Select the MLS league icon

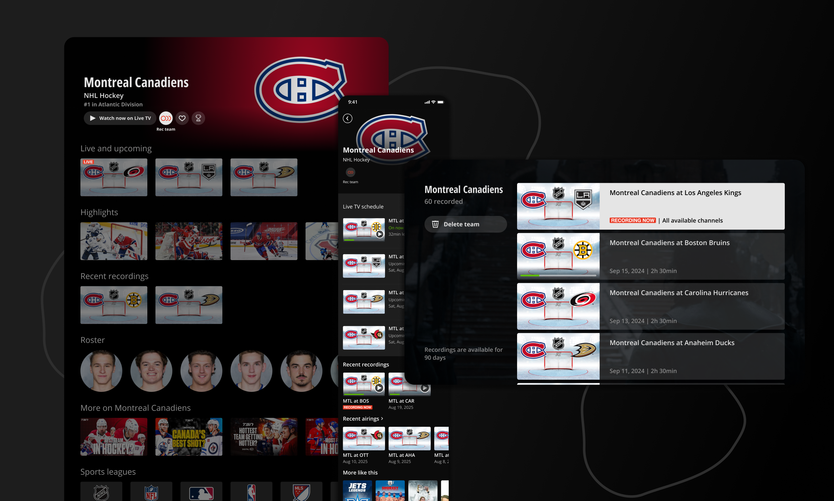pos(301,492)
